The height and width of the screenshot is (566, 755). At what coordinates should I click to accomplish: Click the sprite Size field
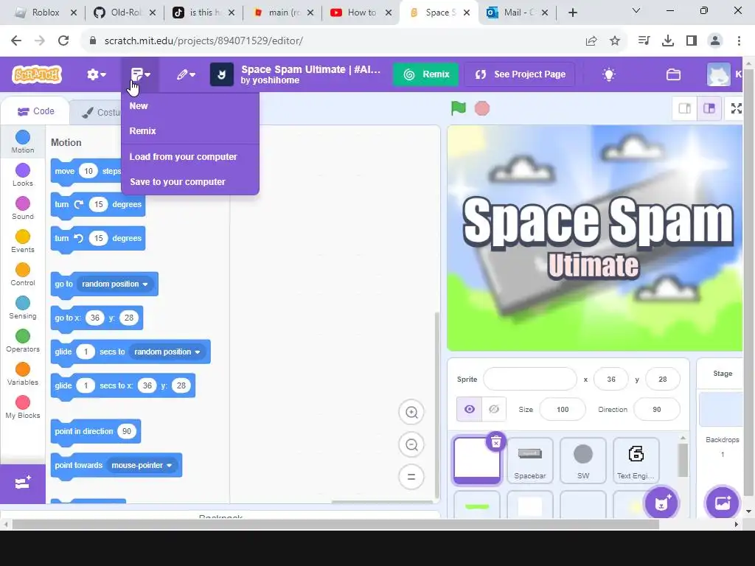(x=563, y=410)
